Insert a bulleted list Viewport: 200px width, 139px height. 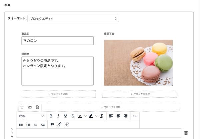(x=21, y=124)
